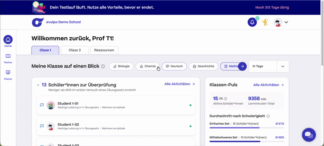Click the trial banner mascot illustration
The height and width of the screenshot is (146, 324).
(x=39, y=7)
